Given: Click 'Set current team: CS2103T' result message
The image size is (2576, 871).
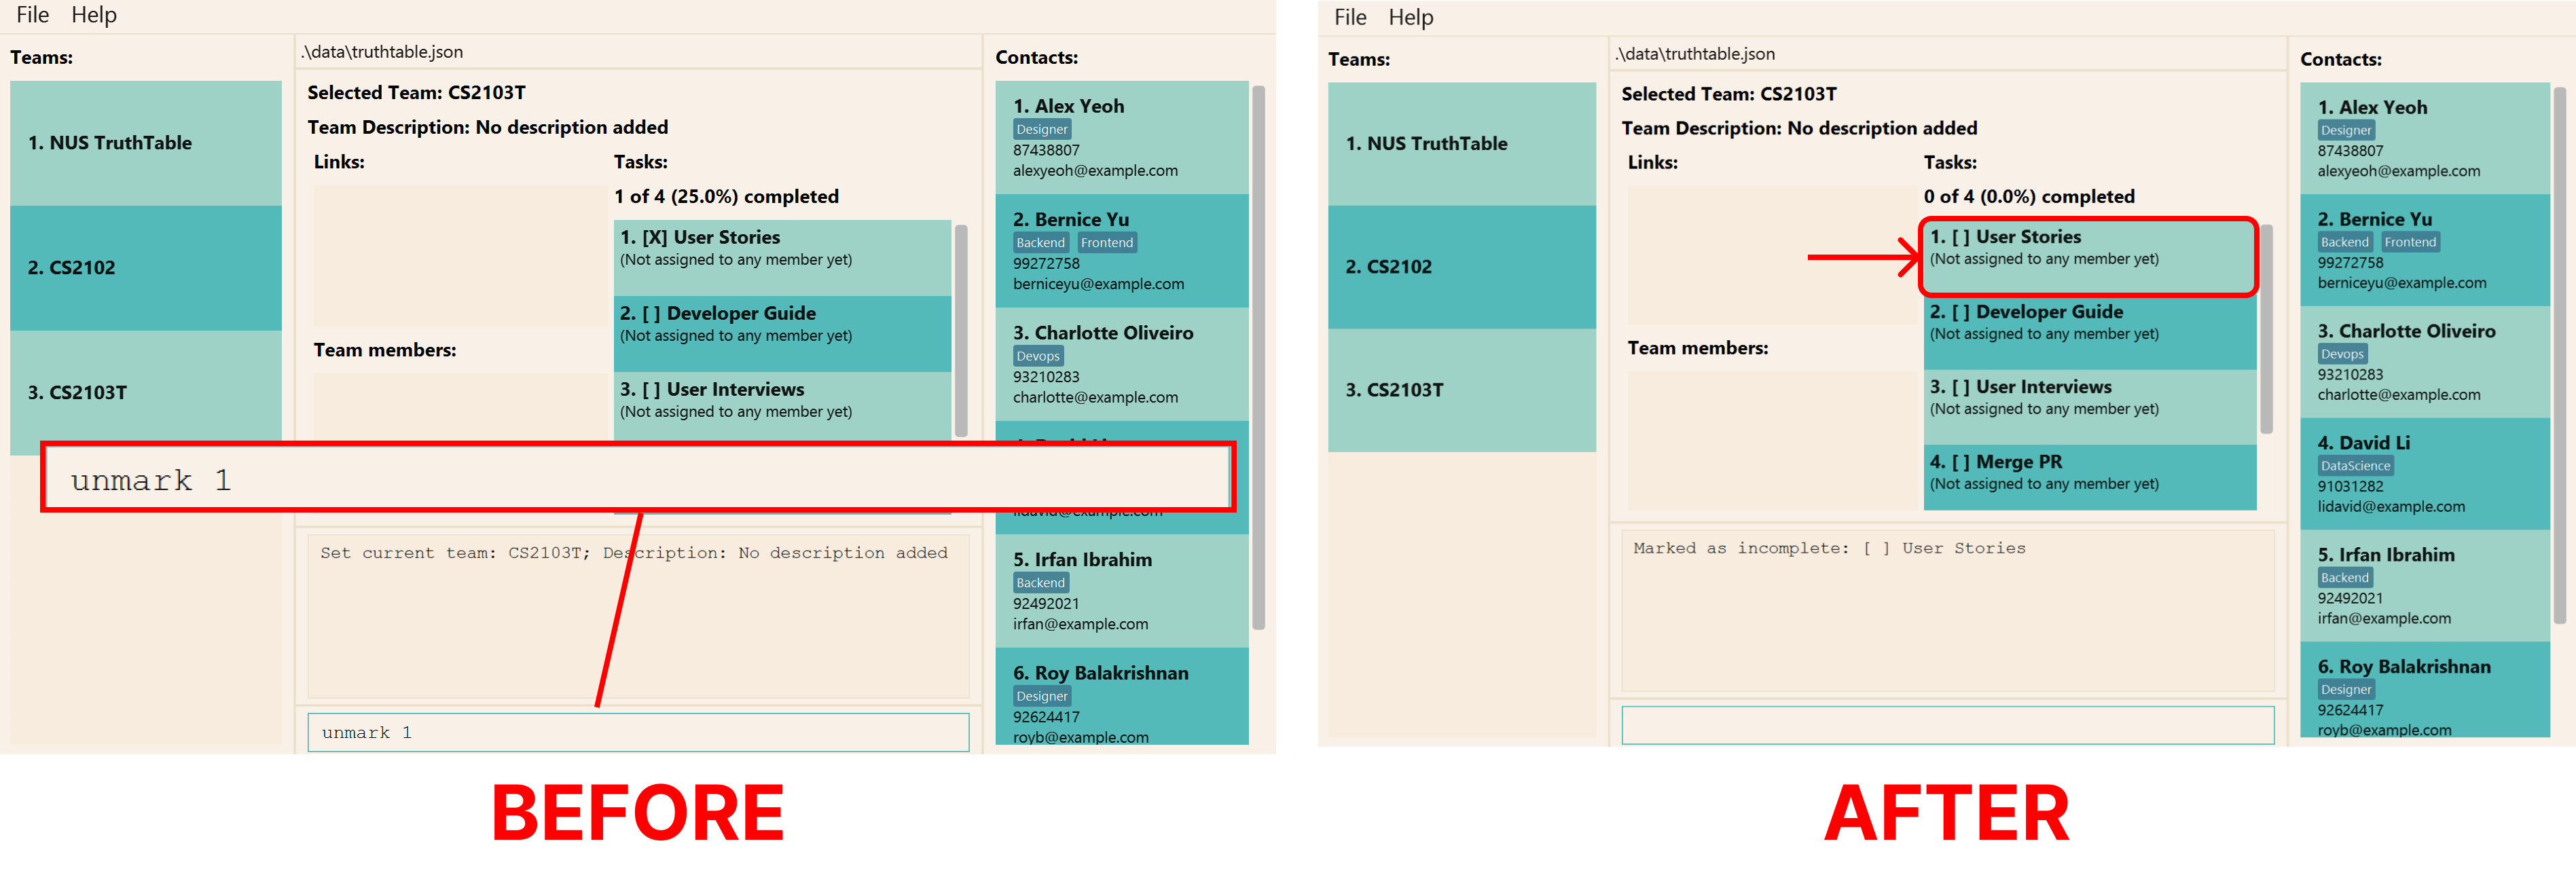Looking at the screenshot, I should pos(634,553).
